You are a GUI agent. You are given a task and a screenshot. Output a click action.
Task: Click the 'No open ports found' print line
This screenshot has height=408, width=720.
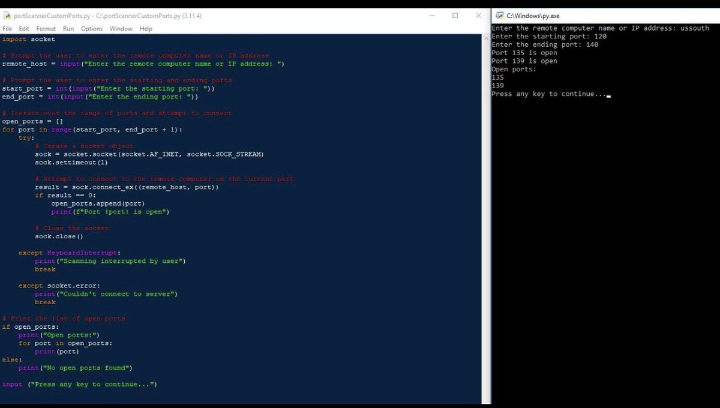76,368
